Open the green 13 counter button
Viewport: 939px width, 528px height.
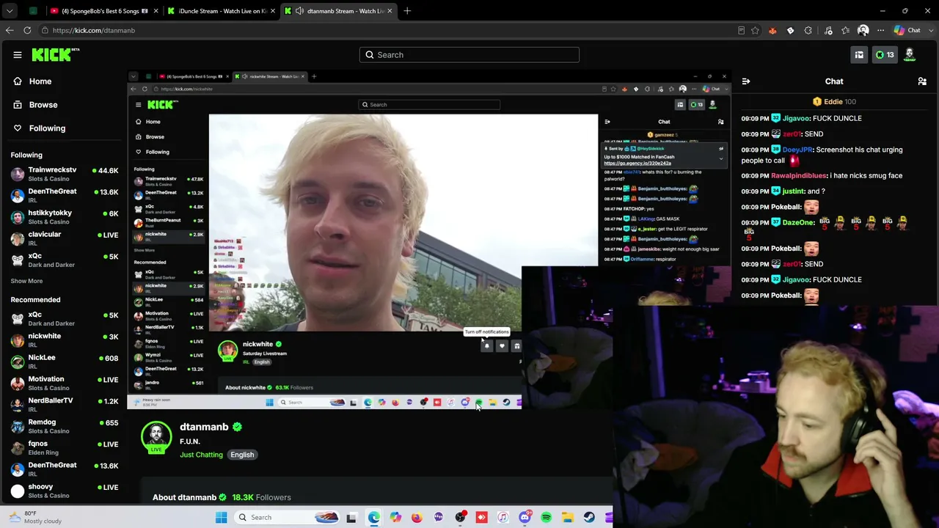[885, 54]
